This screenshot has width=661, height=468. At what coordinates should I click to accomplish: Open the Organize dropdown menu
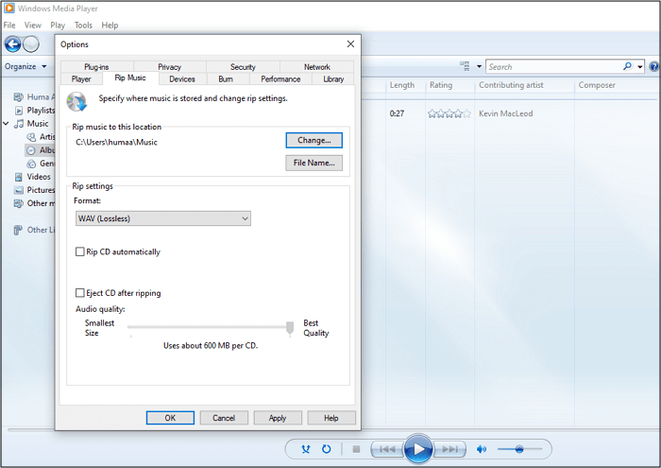pyautogui.click(x=24, y=67)
